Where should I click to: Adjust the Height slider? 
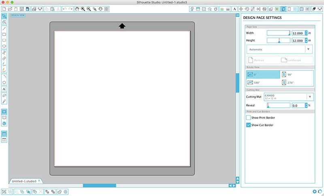(279, 40)
